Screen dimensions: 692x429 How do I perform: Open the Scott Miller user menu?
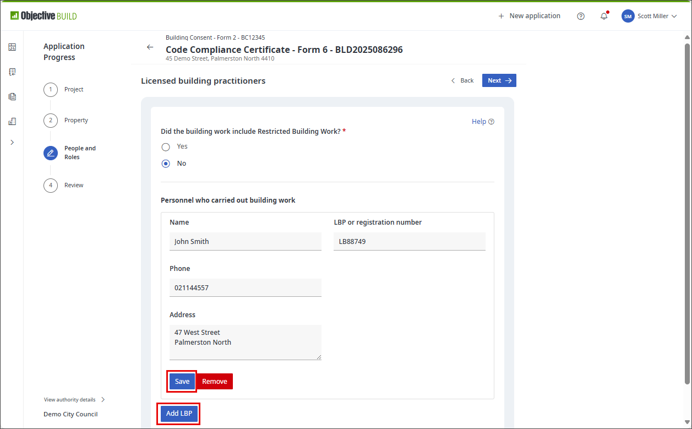click(649, 16)
